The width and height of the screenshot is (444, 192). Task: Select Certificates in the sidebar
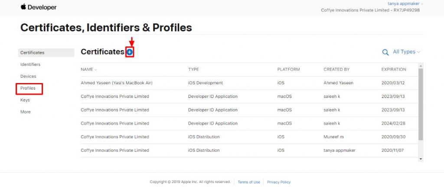(46, 52)
